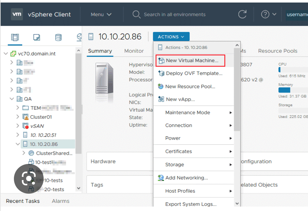The height and width of the screenshot is (211, 308).
Task: Open the Hosts and Clusters inventory view
Action: coord(15,37)
